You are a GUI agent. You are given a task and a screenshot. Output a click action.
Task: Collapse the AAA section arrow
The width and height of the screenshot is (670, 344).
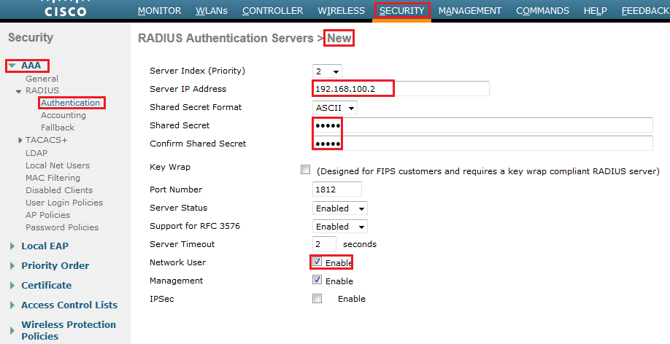12,66
